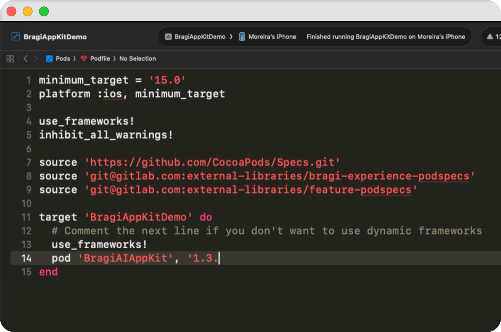The height and width of the screenshot is (332, 501).
Task: Click 'platform :ios, minimum_target' line
Action: (132, 94)
